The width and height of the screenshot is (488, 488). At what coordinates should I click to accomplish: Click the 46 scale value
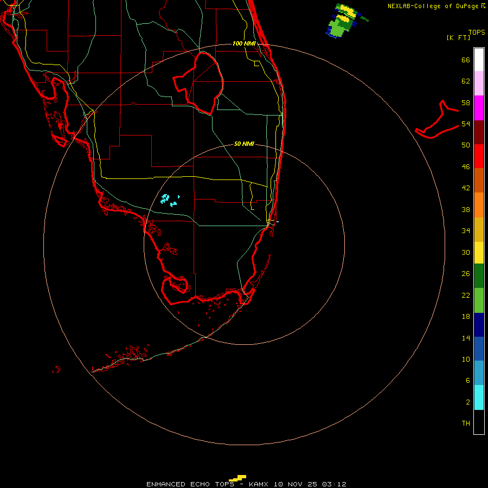pyautogui.click(x=466, y=167)
